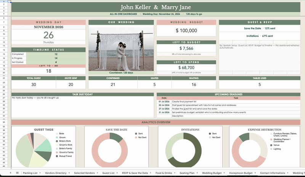Image resolution: width=305 pixels, height=177 pixels.
Task: Switch to the Wedding Budget tab
Action: 212,173
